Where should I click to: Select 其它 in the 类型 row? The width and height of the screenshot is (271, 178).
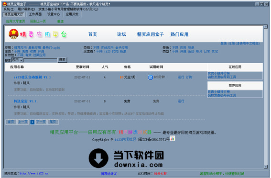tap(215, 51)
